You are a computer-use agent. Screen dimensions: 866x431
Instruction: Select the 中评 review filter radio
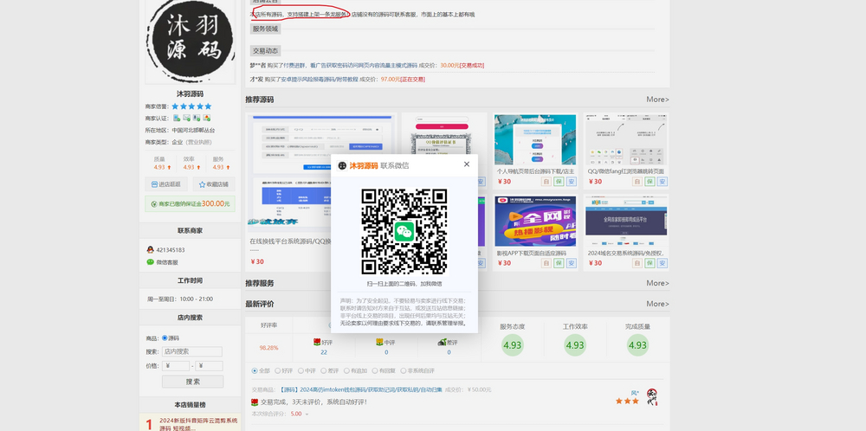coord(299,370)
